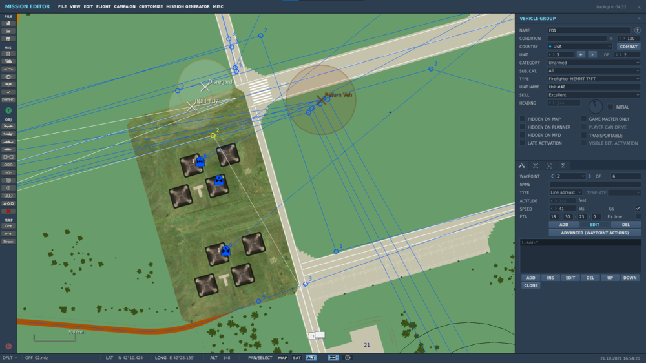Click the map options key icon
The image size is (646, 363).
tap(8, 226)
